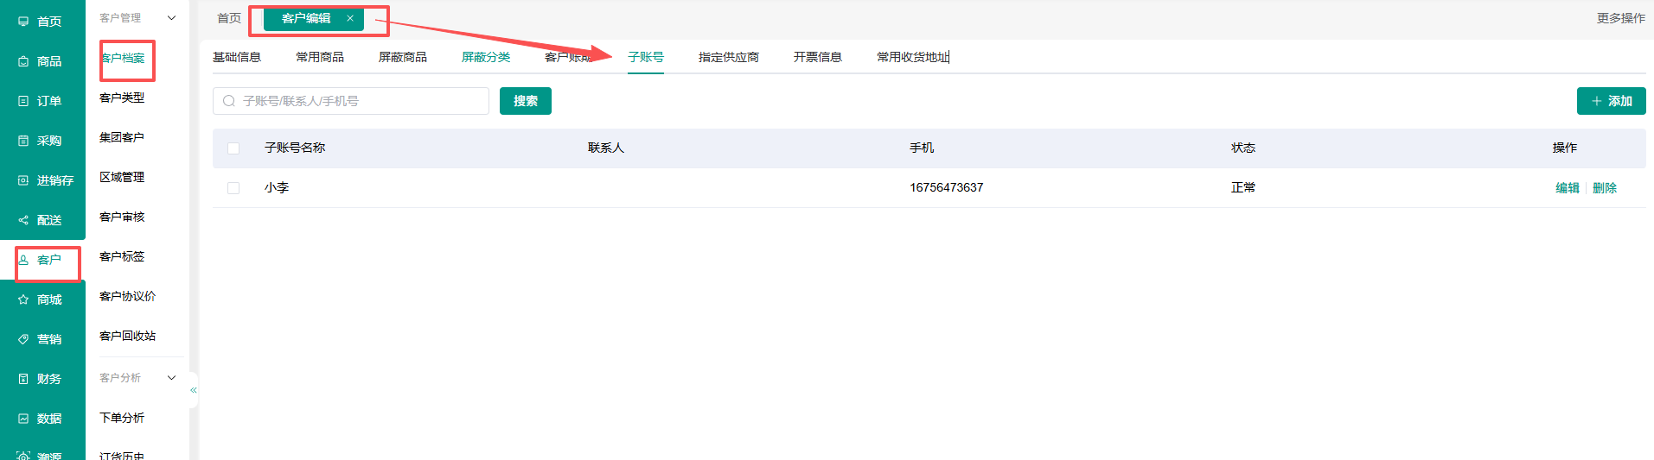Image resolution: width=1654 pixels, height=460 pixels.
Task: Open 下单分析 in the submenu
Action: point(122,418)
